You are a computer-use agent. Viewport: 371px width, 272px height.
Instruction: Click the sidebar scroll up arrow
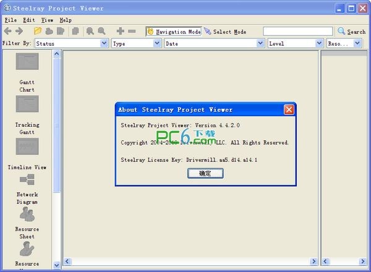56,54
